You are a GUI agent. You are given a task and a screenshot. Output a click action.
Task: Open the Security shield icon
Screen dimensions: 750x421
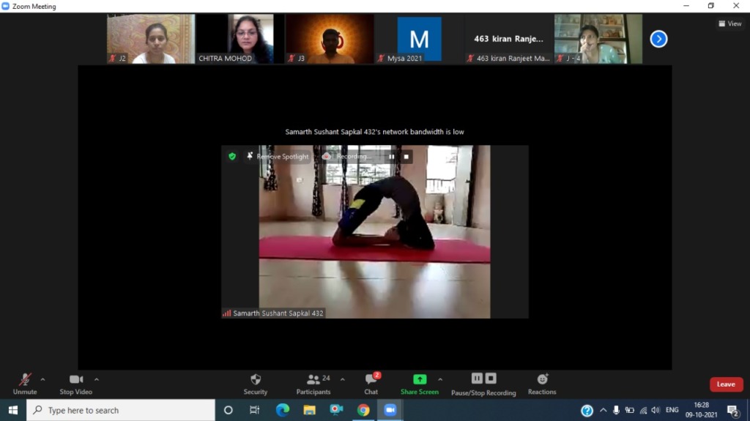point(255,379)
